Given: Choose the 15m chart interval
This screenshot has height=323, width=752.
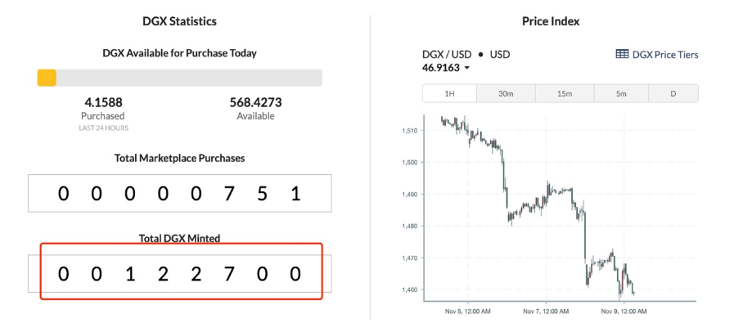Looking at the screenshot, I should pos(565,93).
